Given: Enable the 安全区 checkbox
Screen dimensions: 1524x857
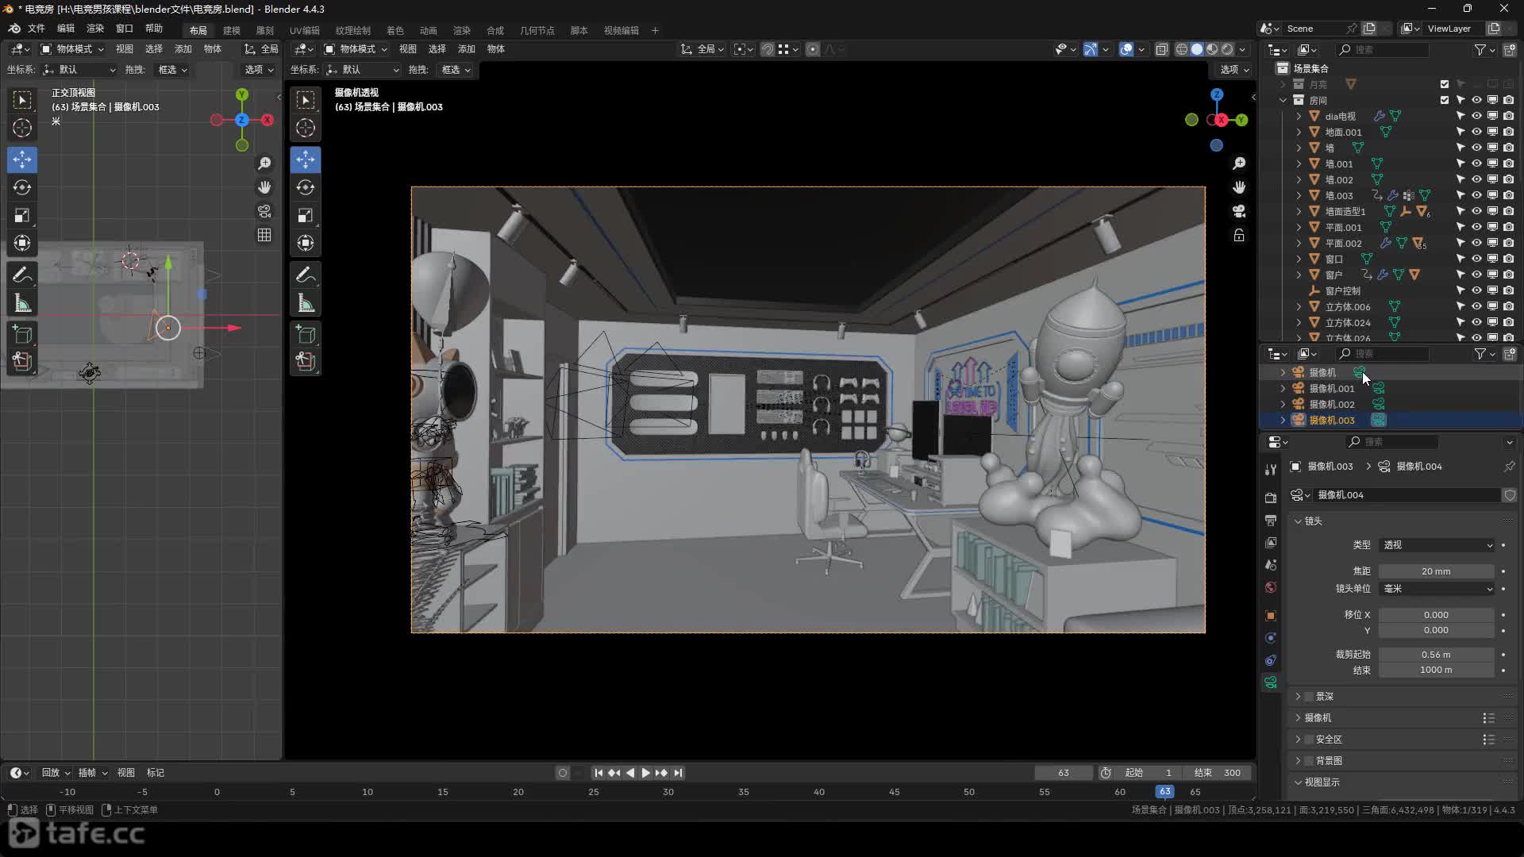Looking at the screenshot, I should click(1309, 740).
